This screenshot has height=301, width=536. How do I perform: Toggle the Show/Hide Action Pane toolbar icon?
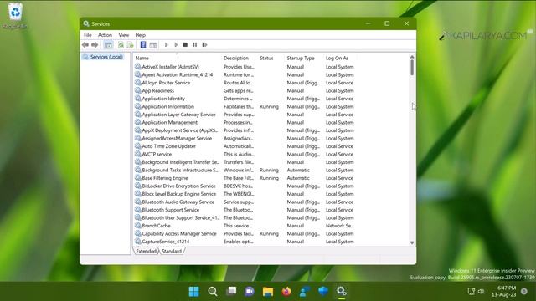click(x=152, y=44)
